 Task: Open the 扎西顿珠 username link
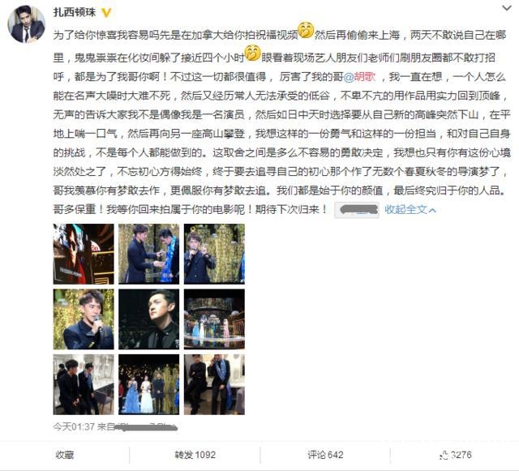coord(75,13)
